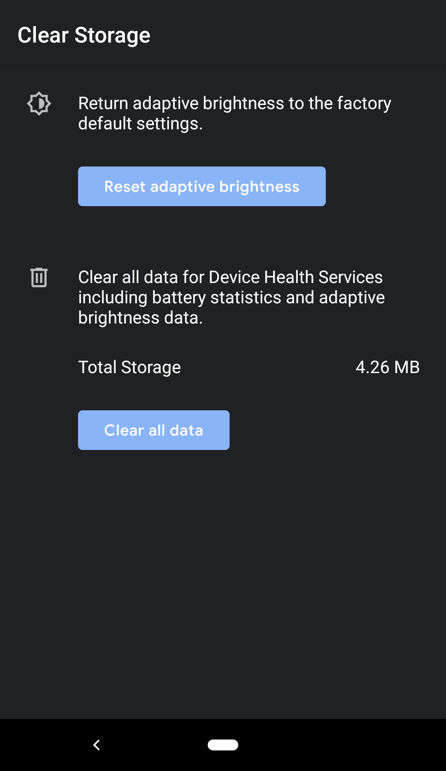The image size is (446, 771).
Task: Tap the 4.26 MB storage value
Action: point(387,367)
